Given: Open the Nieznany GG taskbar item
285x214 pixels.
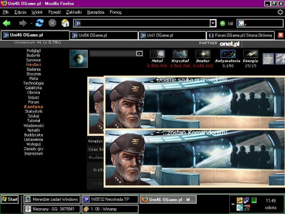Looking at the screenshot, I should pyautogui.click(x=52, y=209).
